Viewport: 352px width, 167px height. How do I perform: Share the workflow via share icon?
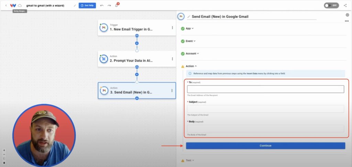(345, 5)
